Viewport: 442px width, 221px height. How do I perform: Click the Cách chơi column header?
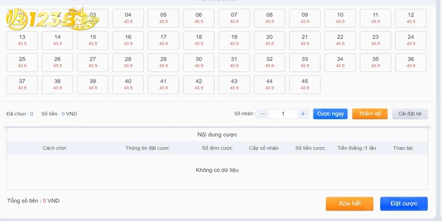pos(54,148)
